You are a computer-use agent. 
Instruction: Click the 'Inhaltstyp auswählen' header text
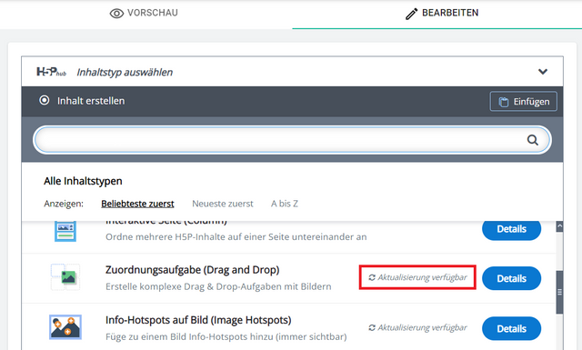coord(125,72)
